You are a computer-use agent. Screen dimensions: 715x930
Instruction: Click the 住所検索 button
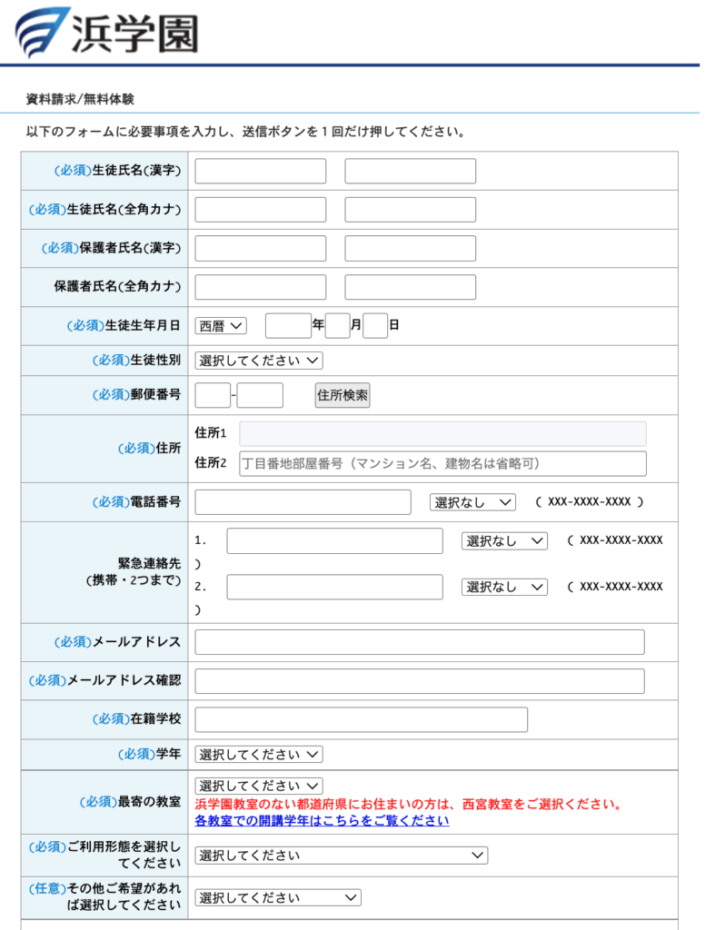point(343,396)
